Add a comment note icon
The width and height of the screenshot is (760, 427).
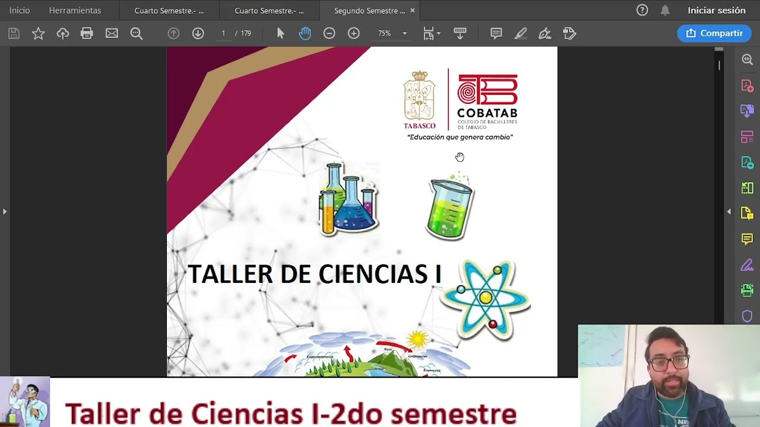tap(496, 34)
